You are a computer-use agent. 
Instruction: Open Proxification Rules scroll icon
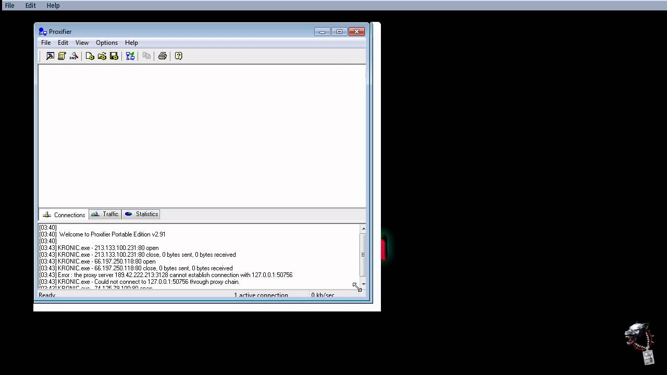(x=61, y=56)
